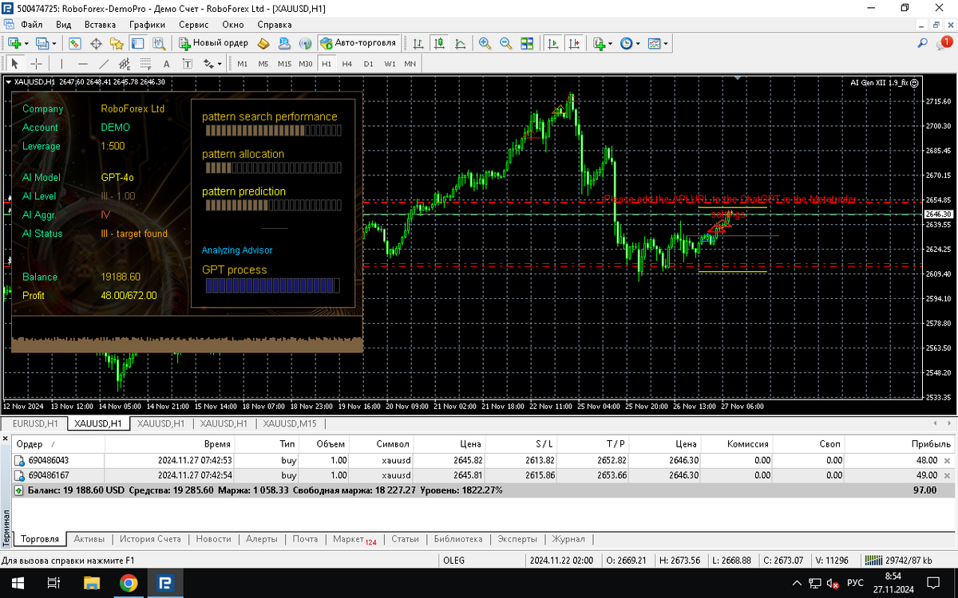Viewport: 958px width, 598px height.
Task: Open the periodicity clock dropdown
Action: point(638,43)
